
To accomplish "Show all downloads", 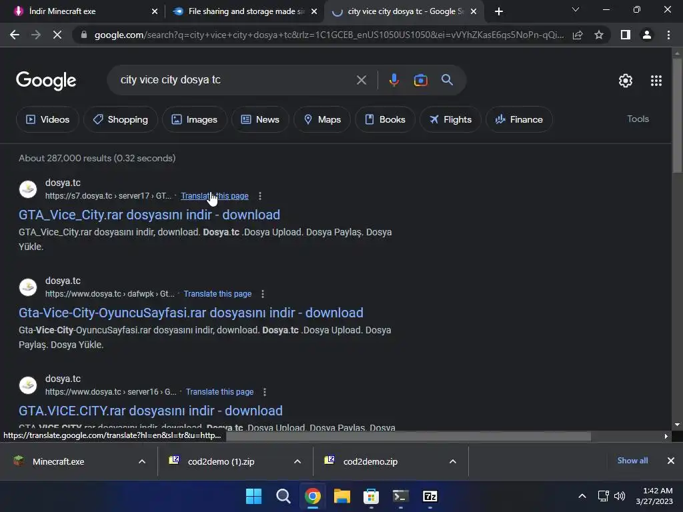I will click(x=632, y=461).
